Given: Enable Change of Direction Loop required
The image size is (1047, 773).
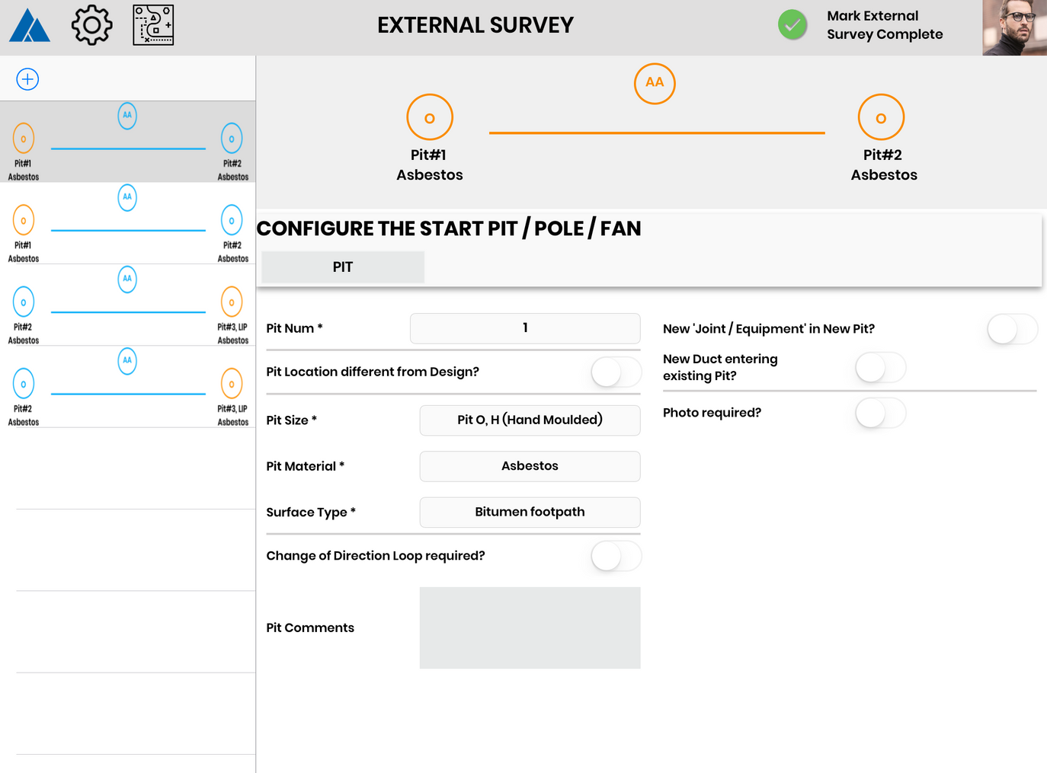Looking at the screenshot, I should (x=616, y=556).
